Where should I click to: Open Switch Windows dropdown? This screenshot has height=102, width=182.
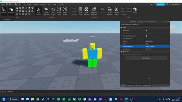[x=110, y=11]
